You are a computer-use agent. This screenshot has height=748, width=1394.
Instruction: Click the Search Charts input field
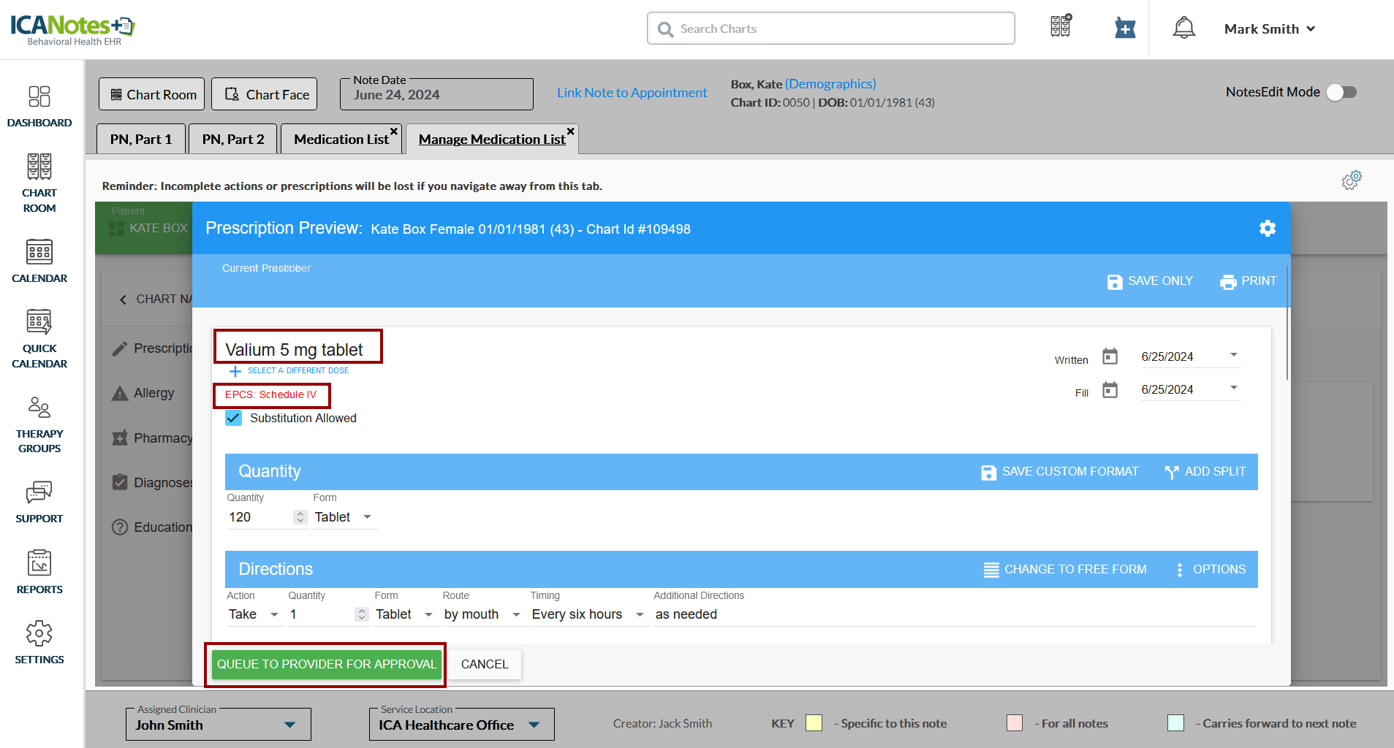point(830,28)
